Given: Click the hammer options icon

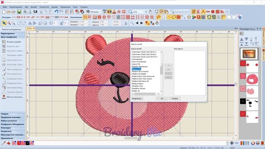Looking at the screenshot, I should pyautogui.click(x=88, y=12).
